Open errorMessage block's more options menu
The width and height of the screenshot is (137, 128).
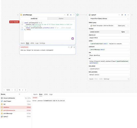coord(74,15)
